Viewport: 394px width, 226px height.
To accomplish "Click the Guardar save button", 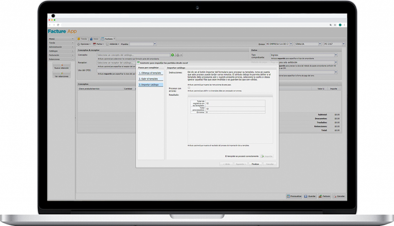I will pyautogui.click(x=310, y=196).
